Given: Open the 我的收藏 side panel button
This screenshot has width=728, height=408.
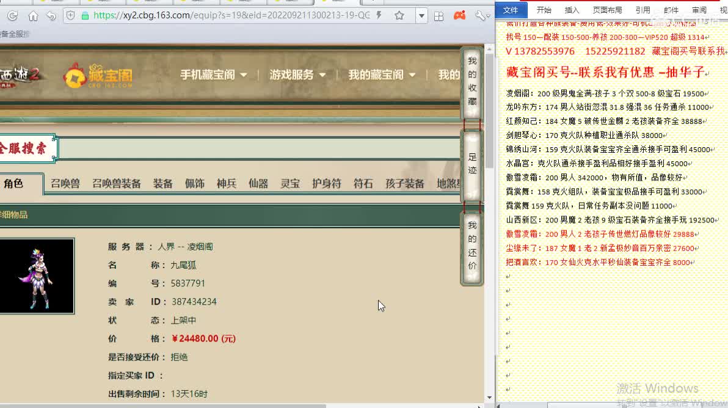Looking at the screenshot, I should (472, 82).
